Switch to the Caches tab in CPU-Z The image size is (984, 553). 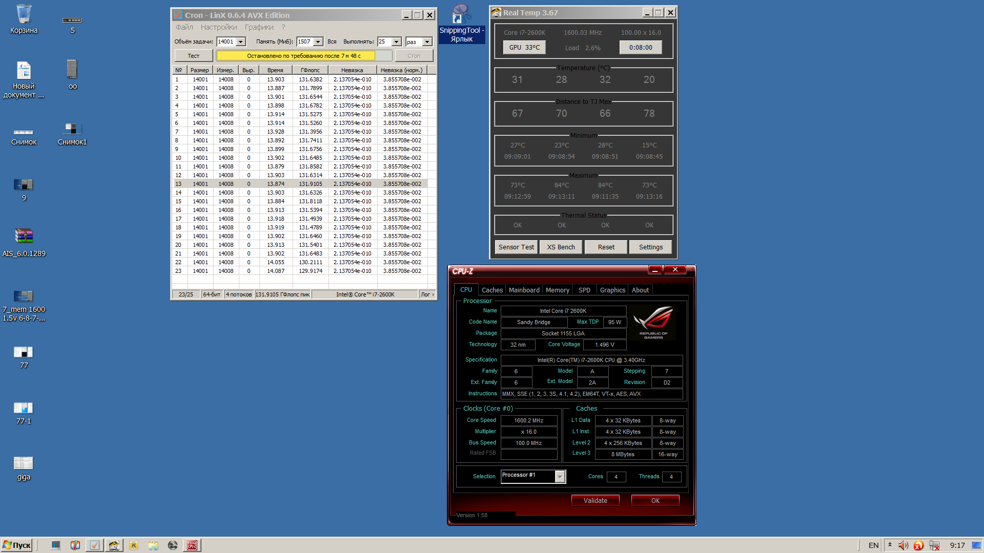[492, 290]
